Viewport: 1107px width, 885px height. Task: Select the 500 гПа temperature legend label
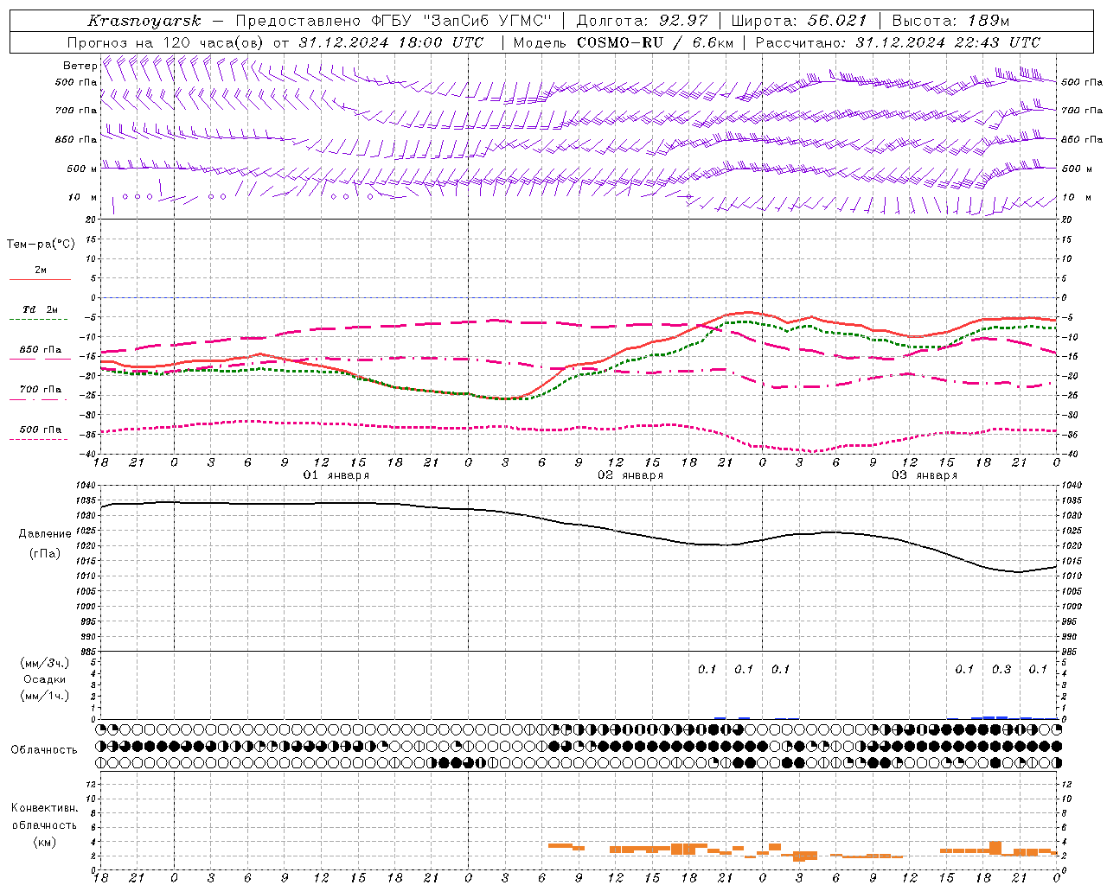(41, 430)
